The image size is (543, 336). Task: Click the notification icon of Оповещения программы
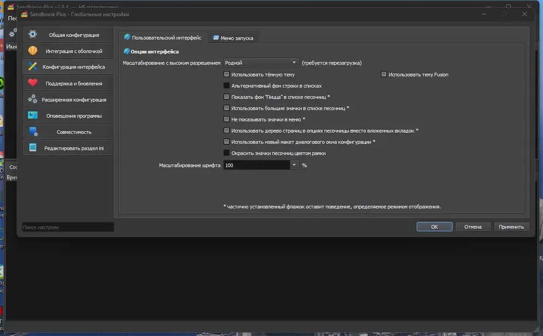(x=33, y=115)
